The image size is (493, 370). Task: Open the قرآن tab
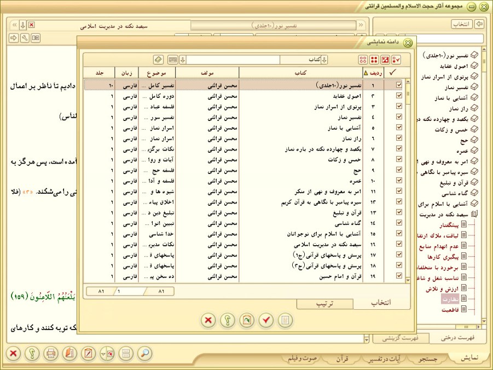pos(341,359)
